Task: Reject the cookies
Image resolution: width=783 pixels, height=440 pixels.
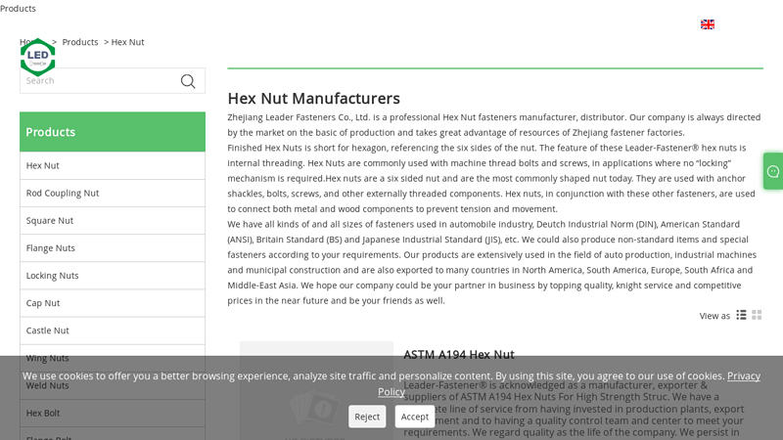Action: [367, 417]
